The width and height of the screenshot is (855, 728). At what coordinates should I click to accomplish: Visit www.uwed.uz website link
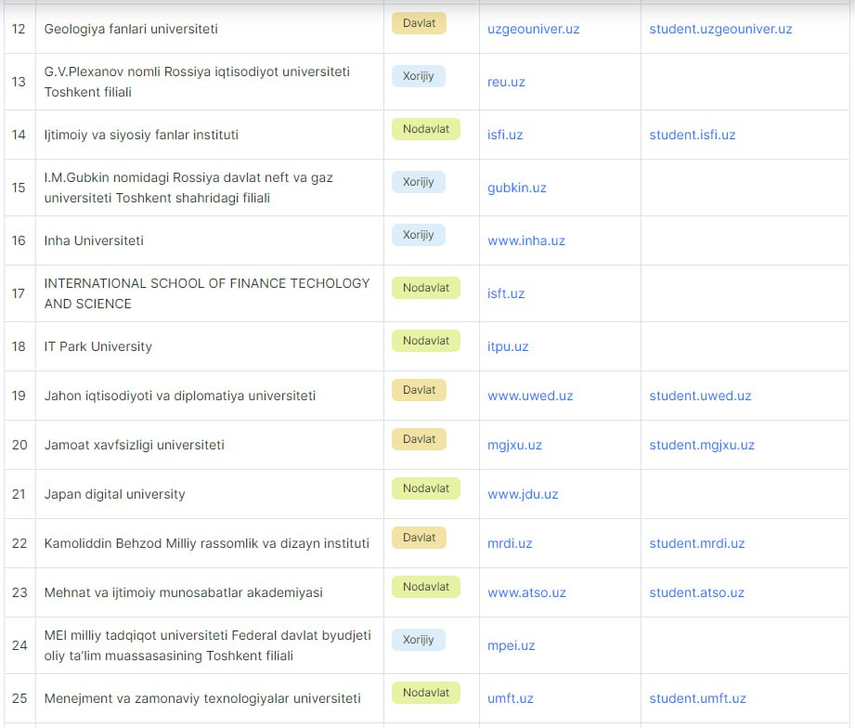click(530, 396)
